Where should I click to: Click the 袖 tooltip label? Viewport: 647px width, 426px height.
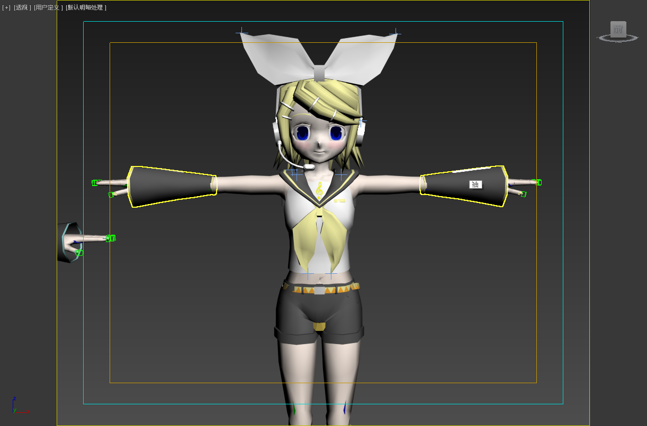(x=475, y=184)
